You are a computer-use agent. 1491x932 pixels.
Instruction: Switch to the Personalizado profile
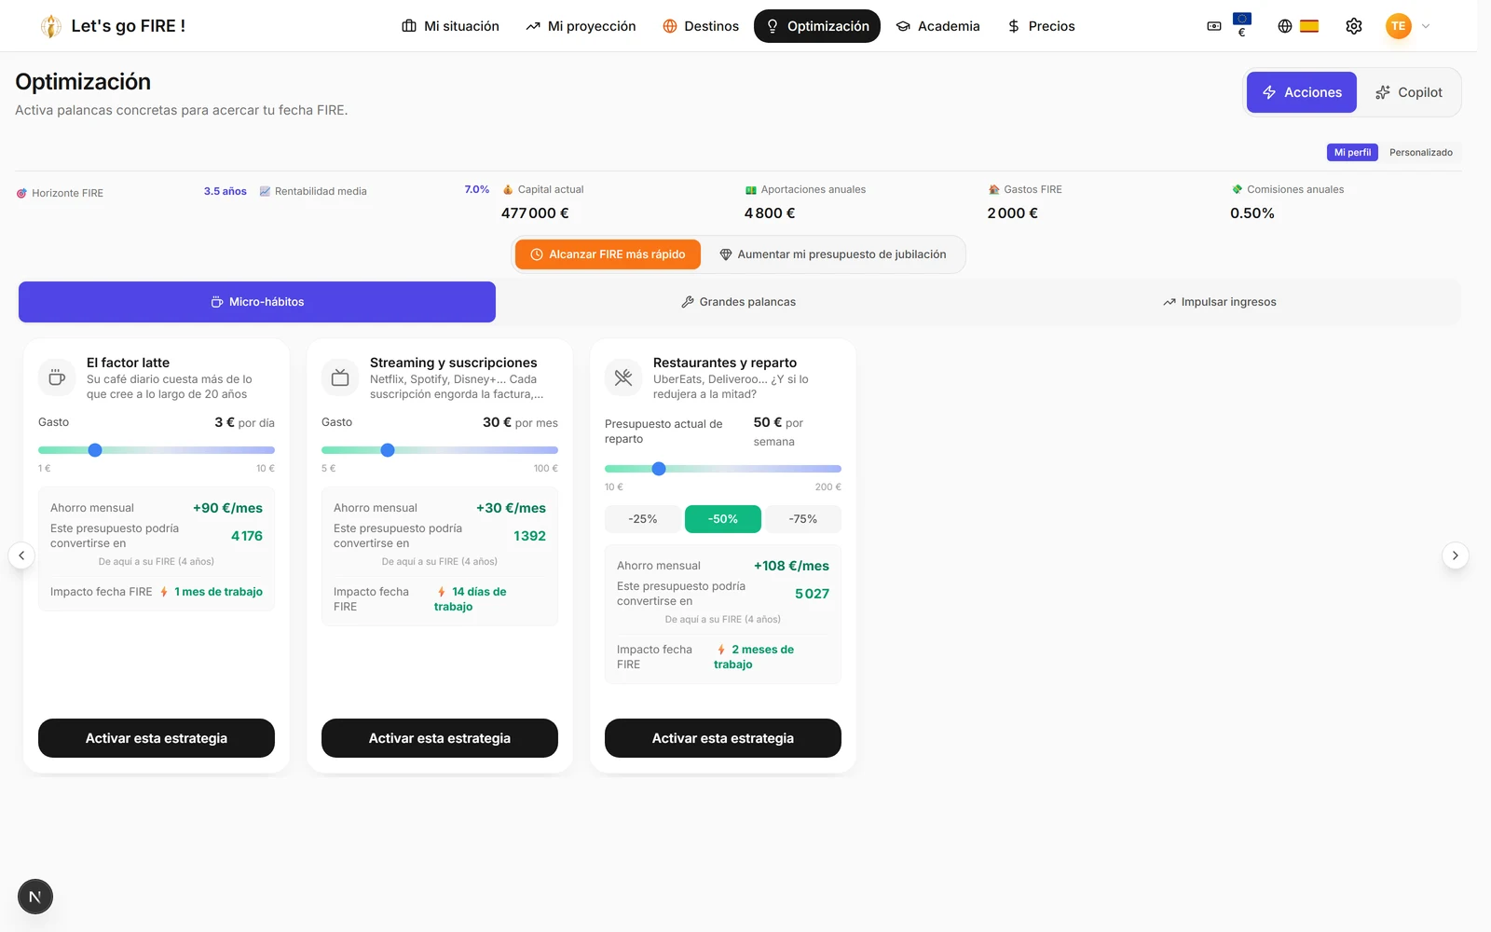coord(1420,152)
